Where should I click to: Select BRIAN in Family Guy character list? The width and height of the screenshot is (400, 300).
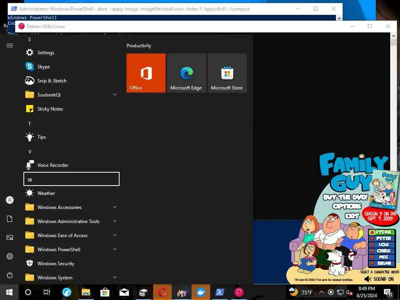pyautogui.click(x=382, y=263)
